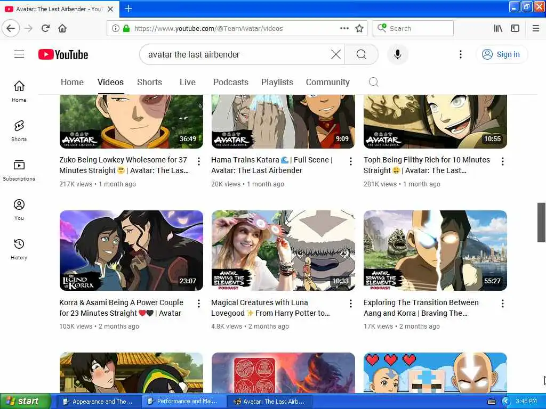Go to Home in YouTube sidebar
Screen dimensions: 546x409
19,91
